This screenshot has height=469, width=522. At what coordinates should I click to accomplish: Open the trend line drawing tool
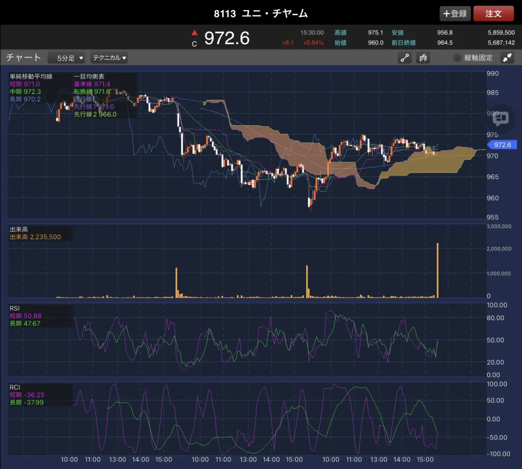(405, 58)
